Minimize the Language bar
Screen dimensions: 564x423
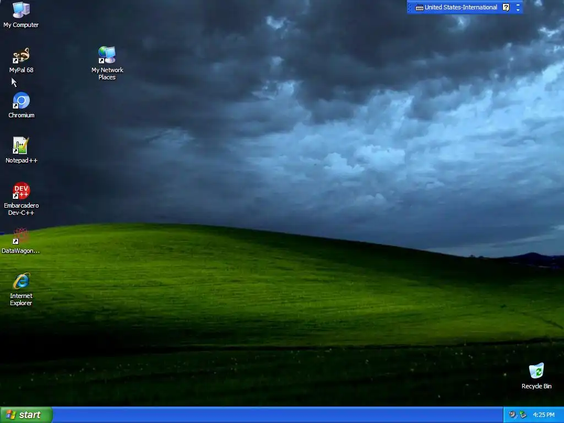[x=518, y=4]
